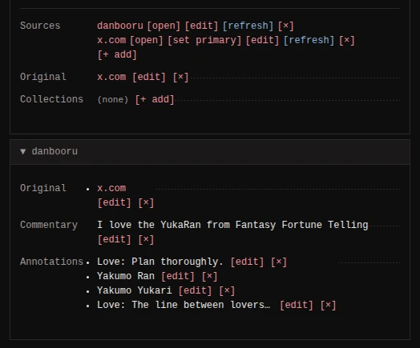Image resolution: width=420 pixels, height=348 pixels.
Task: Click the danbooru section header title
Action: click(x=55, y=151)
